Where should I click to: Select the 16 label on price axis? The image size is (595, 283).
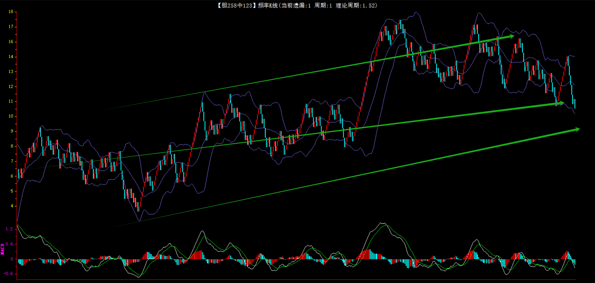click(11, 42)
